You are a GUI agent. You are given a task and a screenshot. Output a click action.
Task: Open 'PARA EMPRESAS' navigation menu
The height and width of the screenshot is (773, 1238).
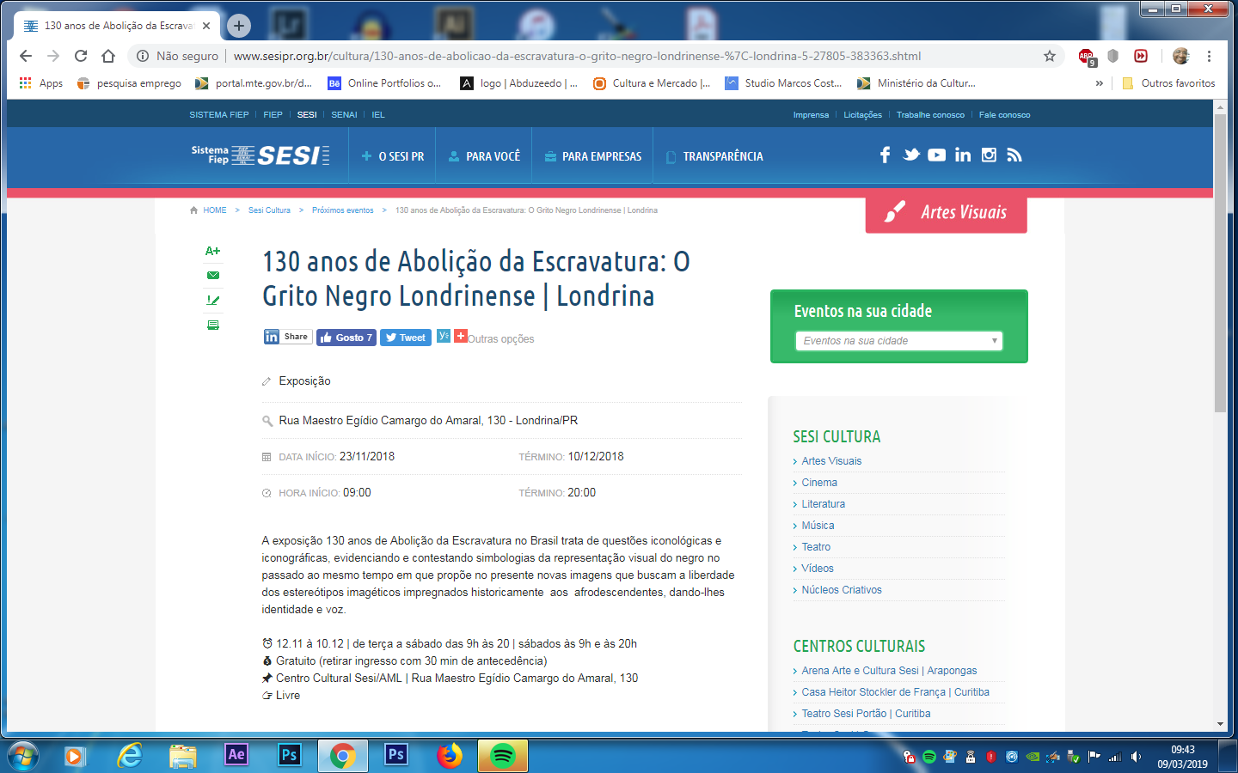(x=593, y=156)
